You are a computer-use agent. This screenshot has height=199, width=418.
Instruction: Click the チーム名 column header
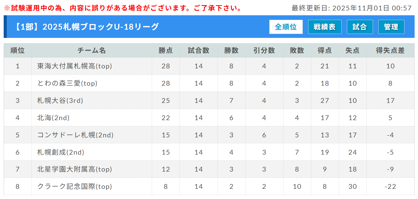91,51
